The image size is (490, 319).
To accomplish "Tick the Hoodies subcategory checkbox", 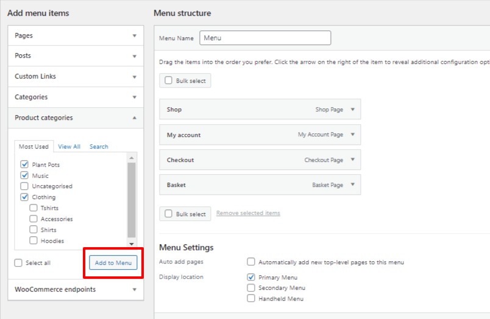I will click(x=34, y=241).
